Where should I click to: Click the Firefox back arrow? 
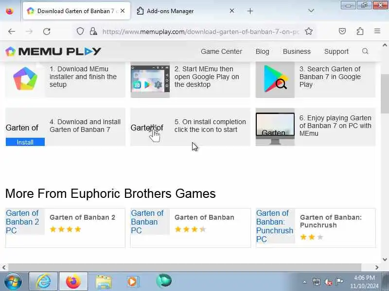tap(12, 32)
